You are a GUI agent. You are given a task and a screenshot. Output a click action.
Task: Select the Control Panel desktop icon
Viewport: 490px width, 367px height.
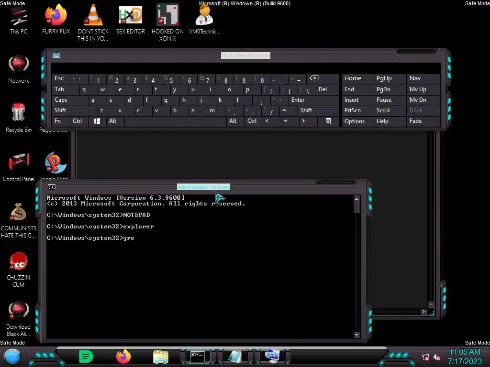19,167
